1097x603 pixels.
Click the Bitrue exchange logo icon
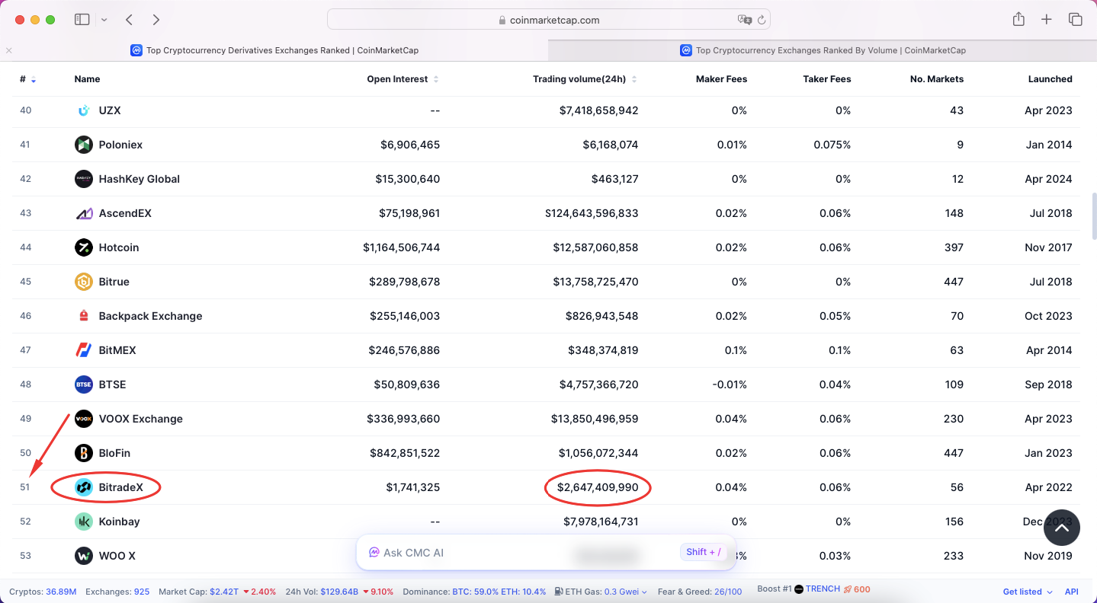click(84, 282)
